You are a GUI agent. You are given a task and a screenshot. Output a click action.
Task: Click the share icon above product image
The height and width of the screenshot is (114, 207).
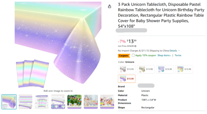click(x=109, y=6)
